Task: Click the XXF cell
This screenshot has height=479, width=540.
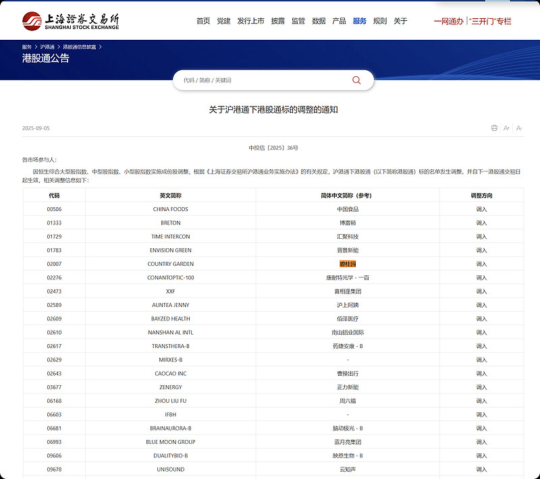Action: 171,291
